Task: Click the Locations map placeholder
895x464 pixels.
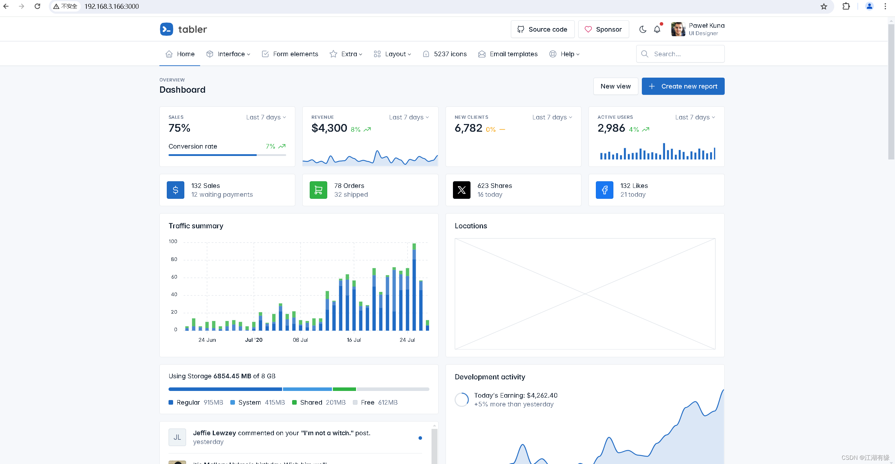Action: 585,294
